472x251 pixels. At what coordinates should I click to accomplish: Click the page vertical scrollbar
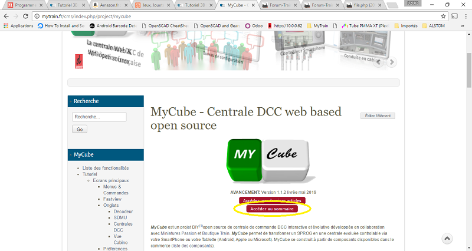(468, 70)
